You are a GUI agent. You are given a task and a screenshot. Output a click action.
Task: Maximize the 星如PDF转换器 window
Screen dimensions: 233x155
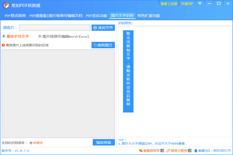point(219,3)
